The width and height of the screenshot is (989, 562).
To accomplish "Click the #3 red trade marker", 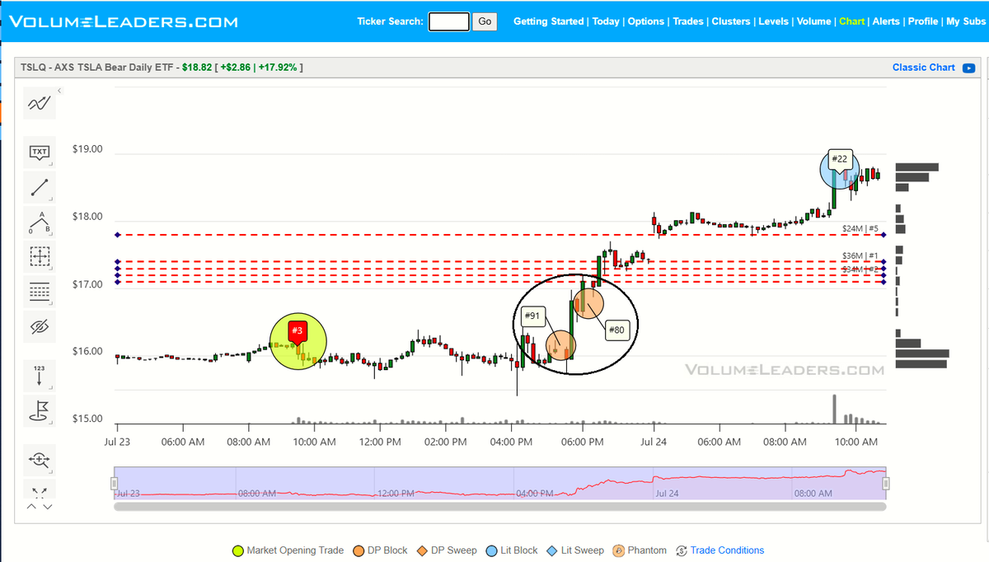I will pyautogui.click(x=298, y=331).
